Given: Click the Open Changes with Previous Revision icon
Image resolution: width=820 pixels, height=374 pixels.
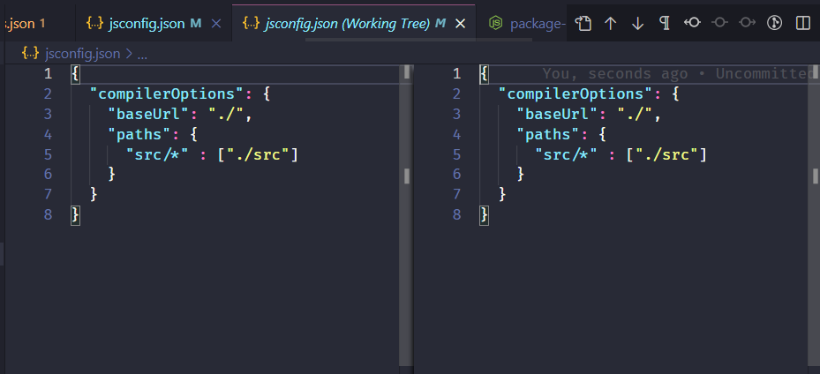Looking at the screenshot, I should coord(692,22).
